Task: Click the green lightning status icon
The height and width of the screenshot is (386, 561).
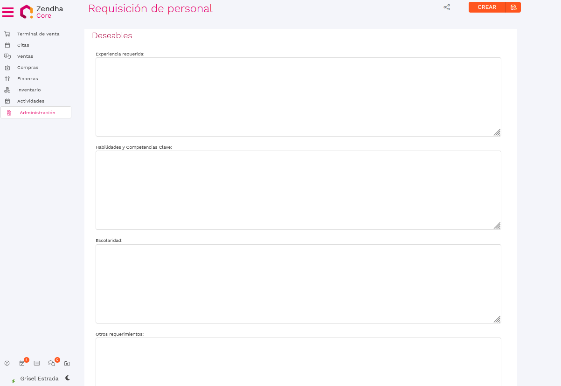Action: tap(14, 381)
